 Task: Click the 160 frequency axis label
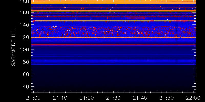point(25,12)
